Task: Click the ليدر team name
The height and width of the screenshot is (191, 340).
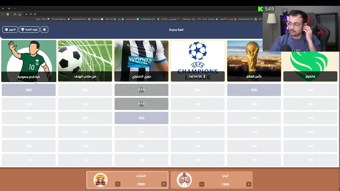Action: pyautogui.click(x=225, y=176)
